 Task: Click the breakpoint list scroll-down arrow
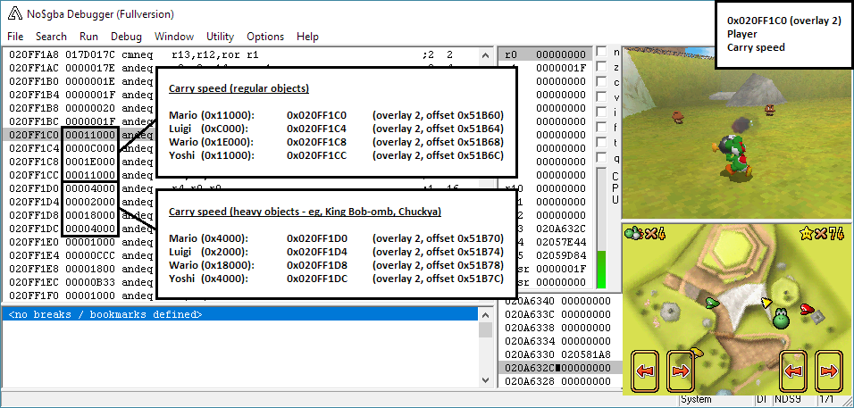point(485,381)
